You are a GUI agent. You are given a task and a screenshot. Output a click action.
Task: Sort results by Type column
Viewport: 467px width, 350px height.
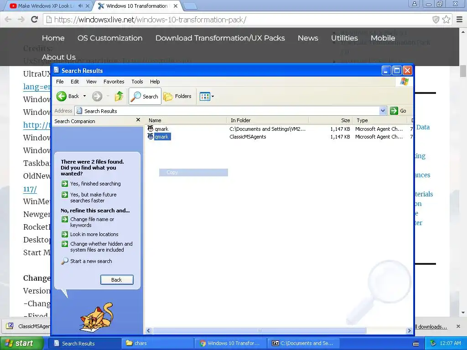click(x=380, y=120)
